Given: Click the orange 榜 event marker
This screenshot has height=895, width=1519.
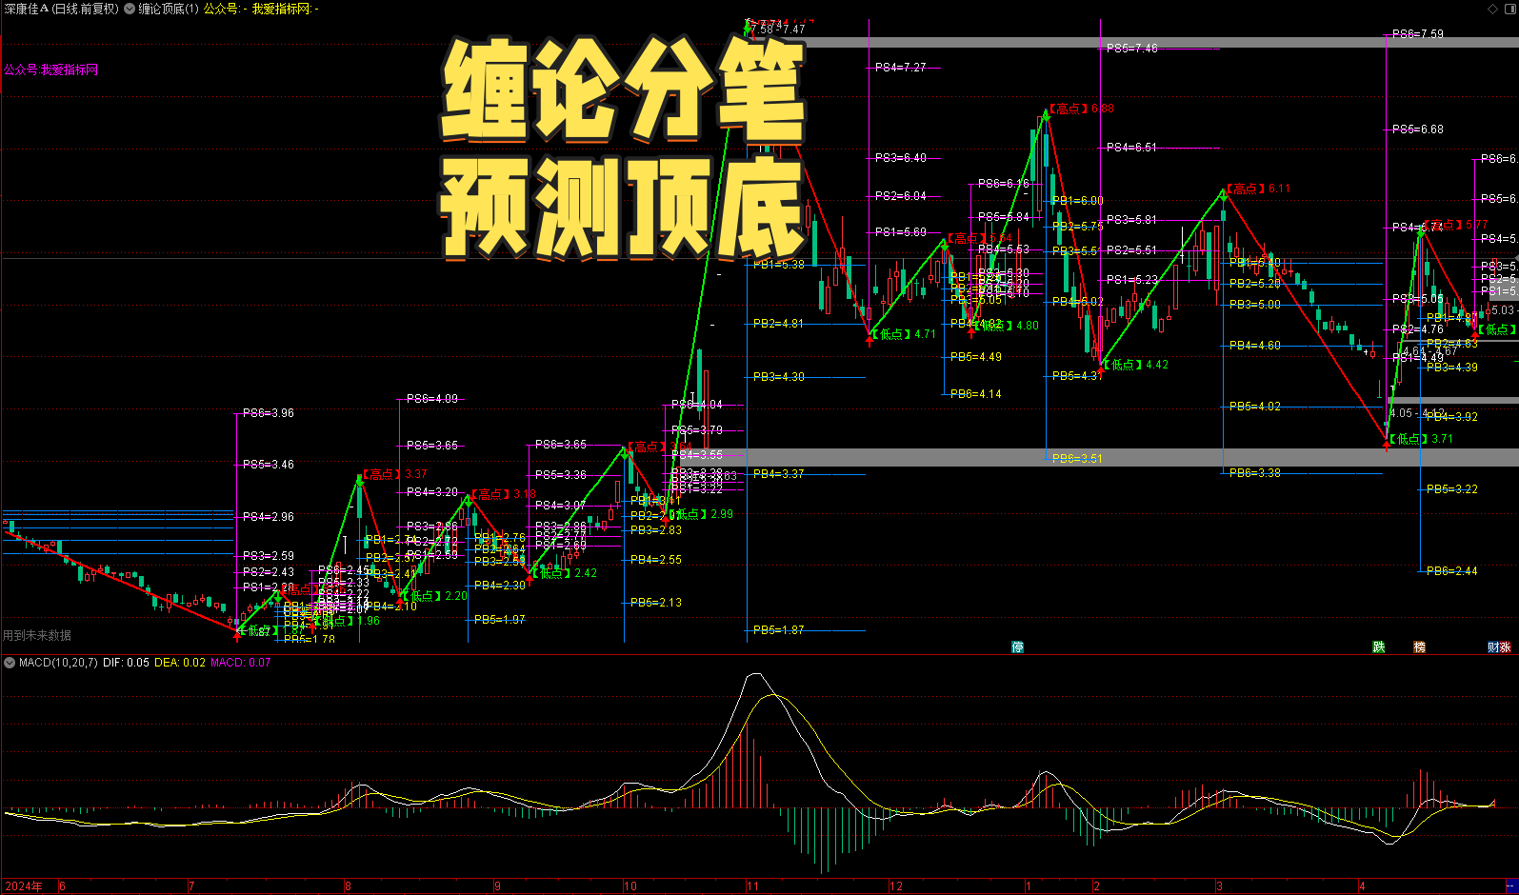Looking at the screenshot, I should pos(1419,646).
